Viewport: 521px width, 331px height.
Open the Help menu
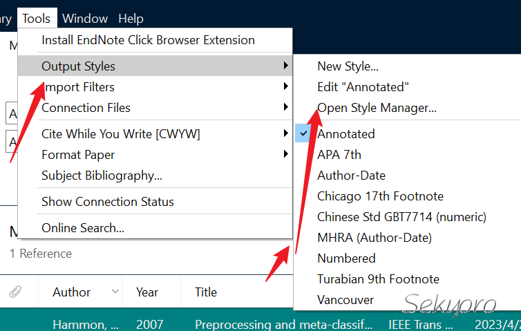(x=131, y=19)
